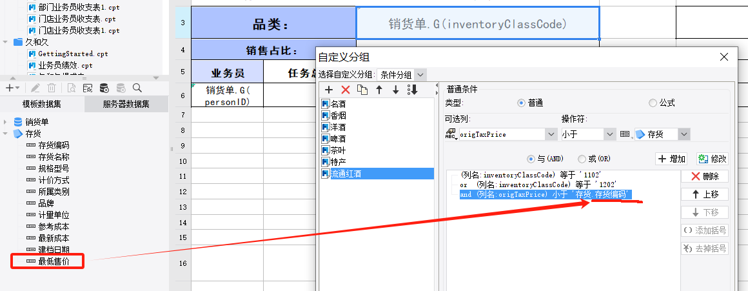748x291 pixels.
Task: Select the 普通 type radio button
Action: coord(521,103)
